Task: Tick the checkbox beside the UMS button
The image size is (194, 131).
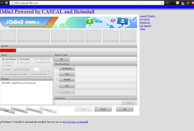Action: click(57, 92)
